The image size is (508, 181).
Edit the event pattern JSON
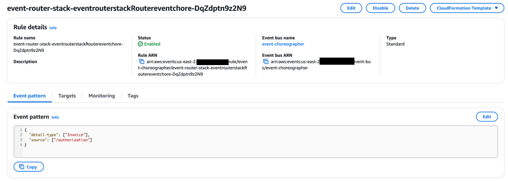click(487, 117)
